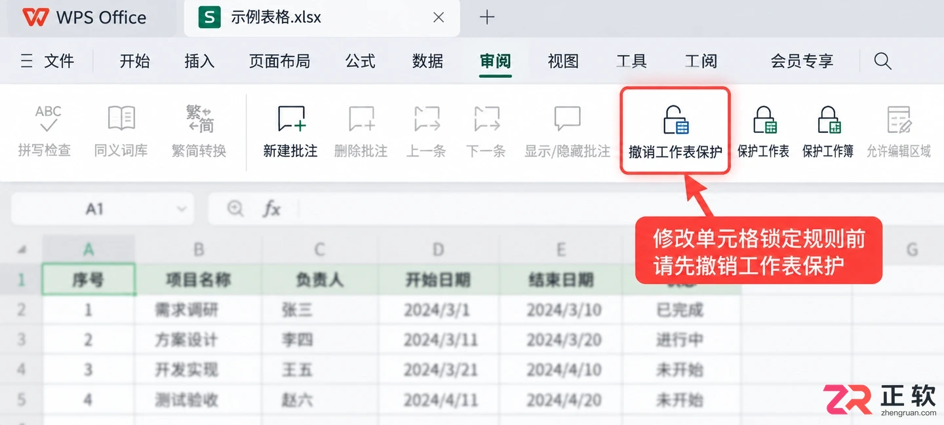Select the 2024/3/1 date cell
The width and height of the screenshot is (944, 425).
[x=438, y=310]
